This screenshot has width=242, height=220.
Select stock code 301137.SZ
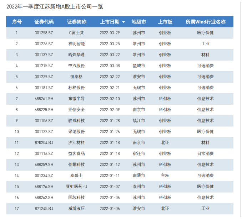pyautogui.click(x=44, y=55)
